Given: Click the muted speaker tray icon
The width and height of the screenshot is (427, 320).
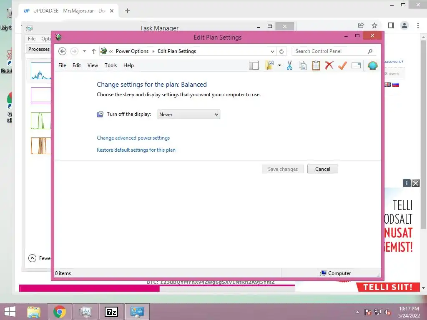Looking at the screenshot, I should pyautogui.click(x=388, y=312).
